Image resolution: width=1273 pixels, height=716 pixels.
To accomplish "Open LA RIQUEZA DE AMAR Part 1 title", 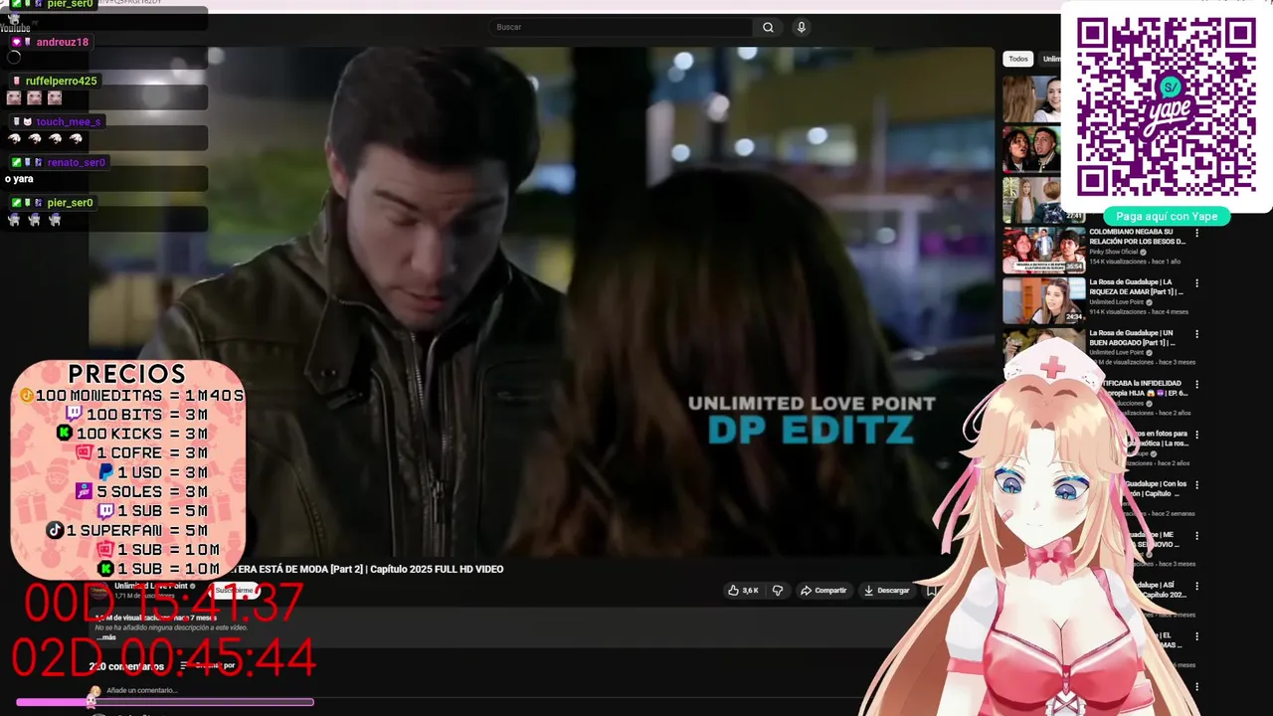I will 1137,287.
